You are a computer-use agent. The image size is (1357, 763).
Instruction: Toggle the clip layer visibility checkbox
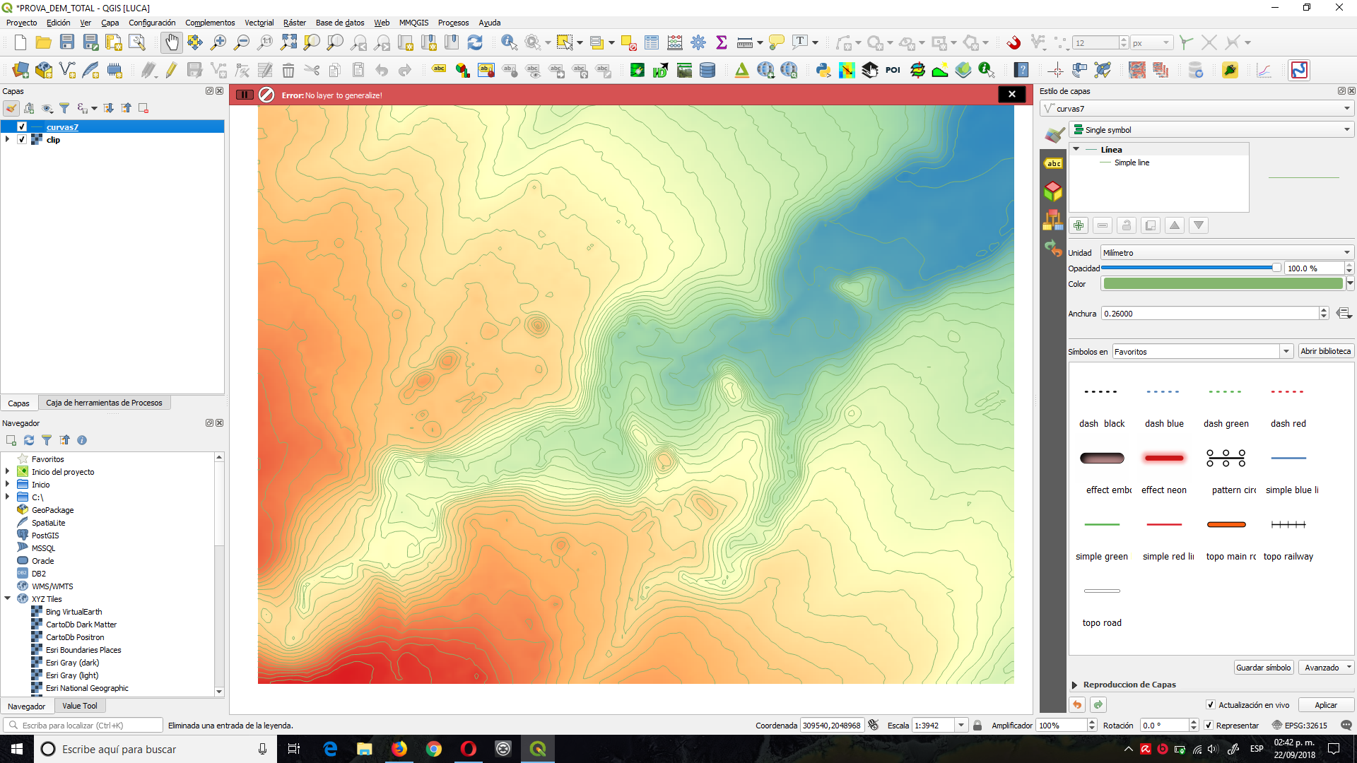[x=22, y=139]
